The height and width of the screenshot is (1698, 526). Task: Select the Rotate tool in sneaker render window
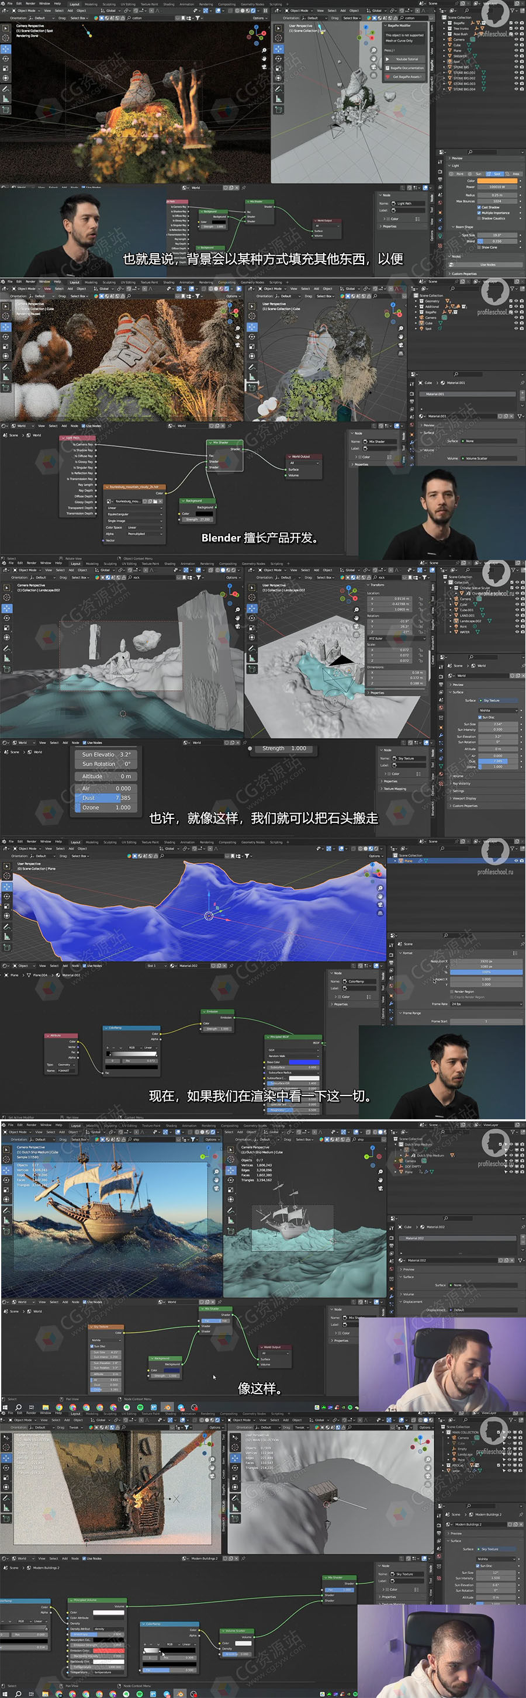coord(6,58)
